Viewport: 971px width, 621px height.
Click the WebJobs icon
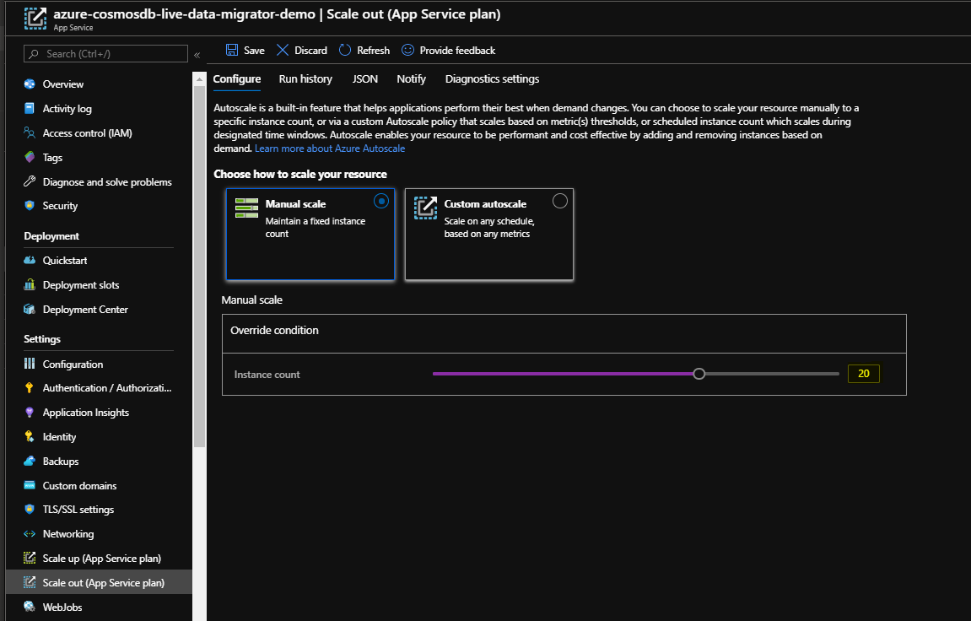(30, 607)
